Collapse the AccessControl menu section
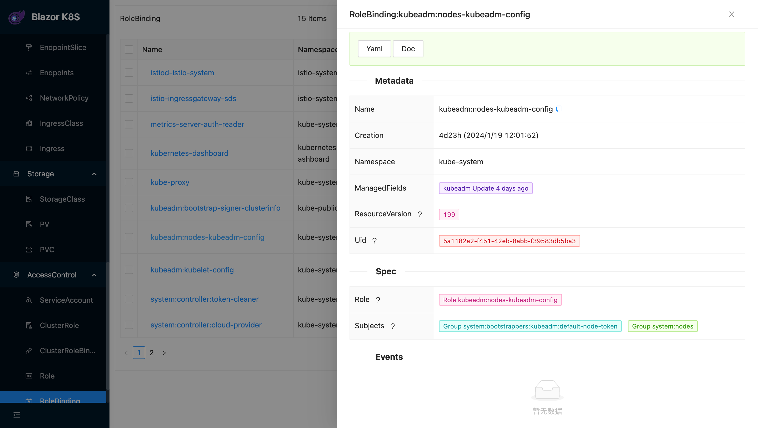Image resolution: width=758 pixels, height=428 pixels. click(x=94, y=275)
